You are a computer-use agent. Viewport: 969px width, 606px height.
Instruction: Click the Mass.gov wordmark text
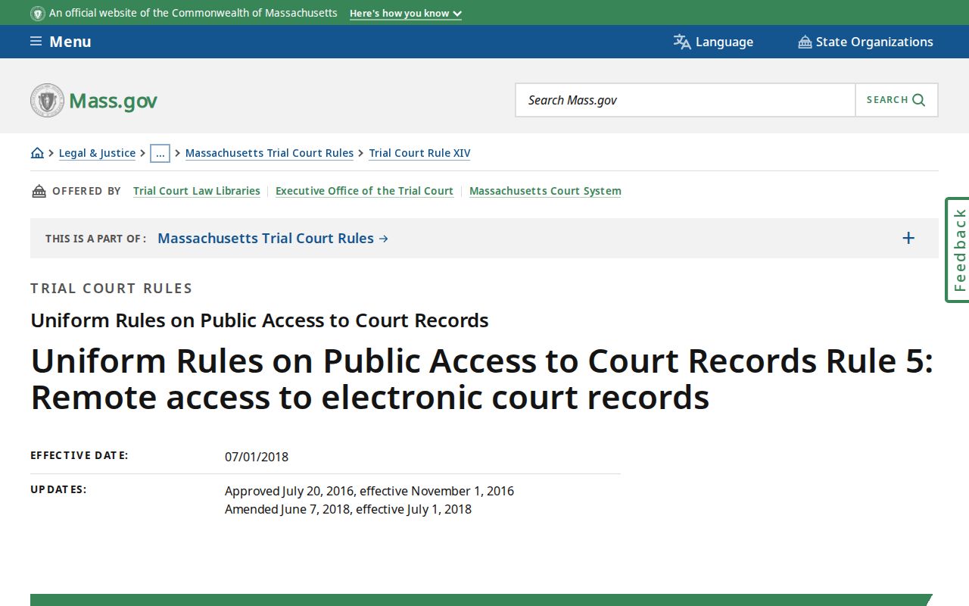point(113,101)
